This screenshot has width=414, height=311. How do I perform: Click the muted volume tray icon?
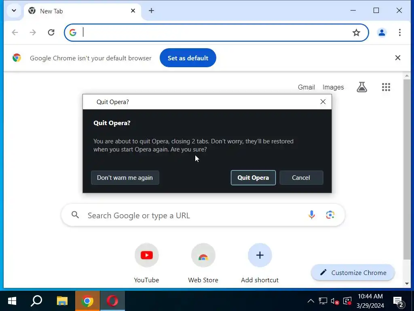pos(335,301)
